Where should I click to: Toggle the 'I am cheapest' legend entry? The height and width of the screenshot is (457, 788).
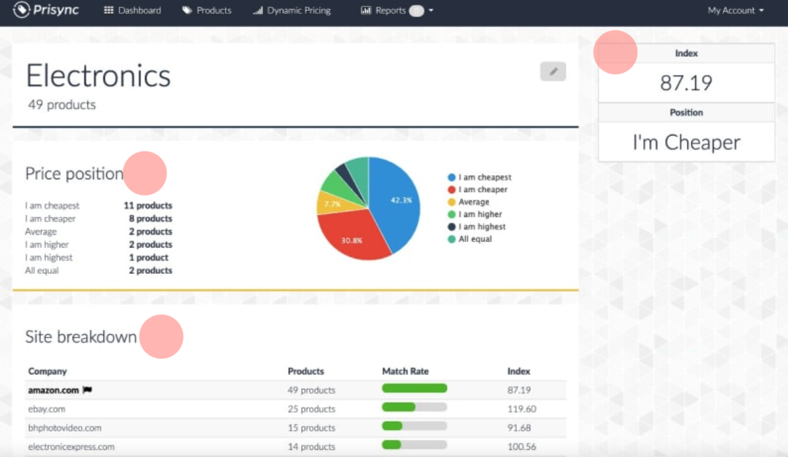tap(479, 177)
